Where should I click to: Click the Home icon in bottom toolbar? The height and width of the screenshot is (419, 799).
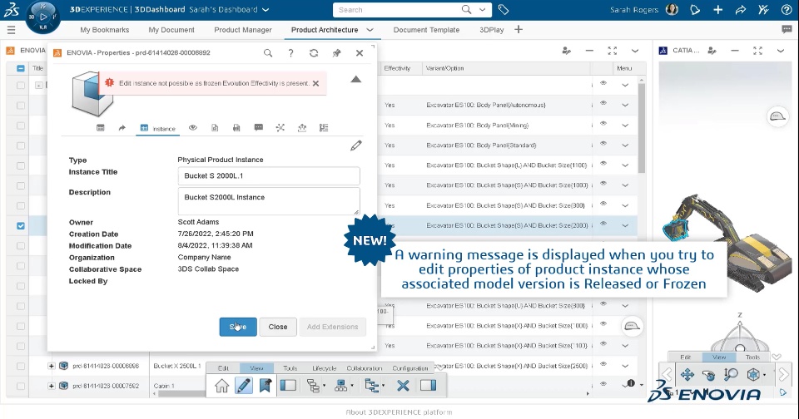(x=221, y=386)
